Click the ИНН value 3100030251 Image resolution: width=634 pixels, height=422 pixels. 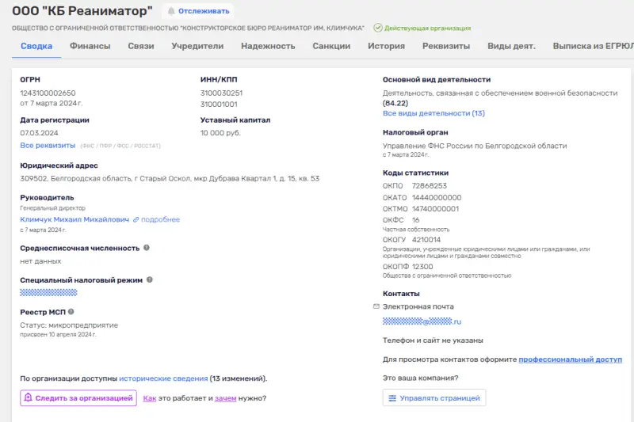click(221, 93)
